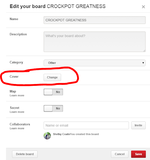
Task: Click the Description text area
Action: 94,42
